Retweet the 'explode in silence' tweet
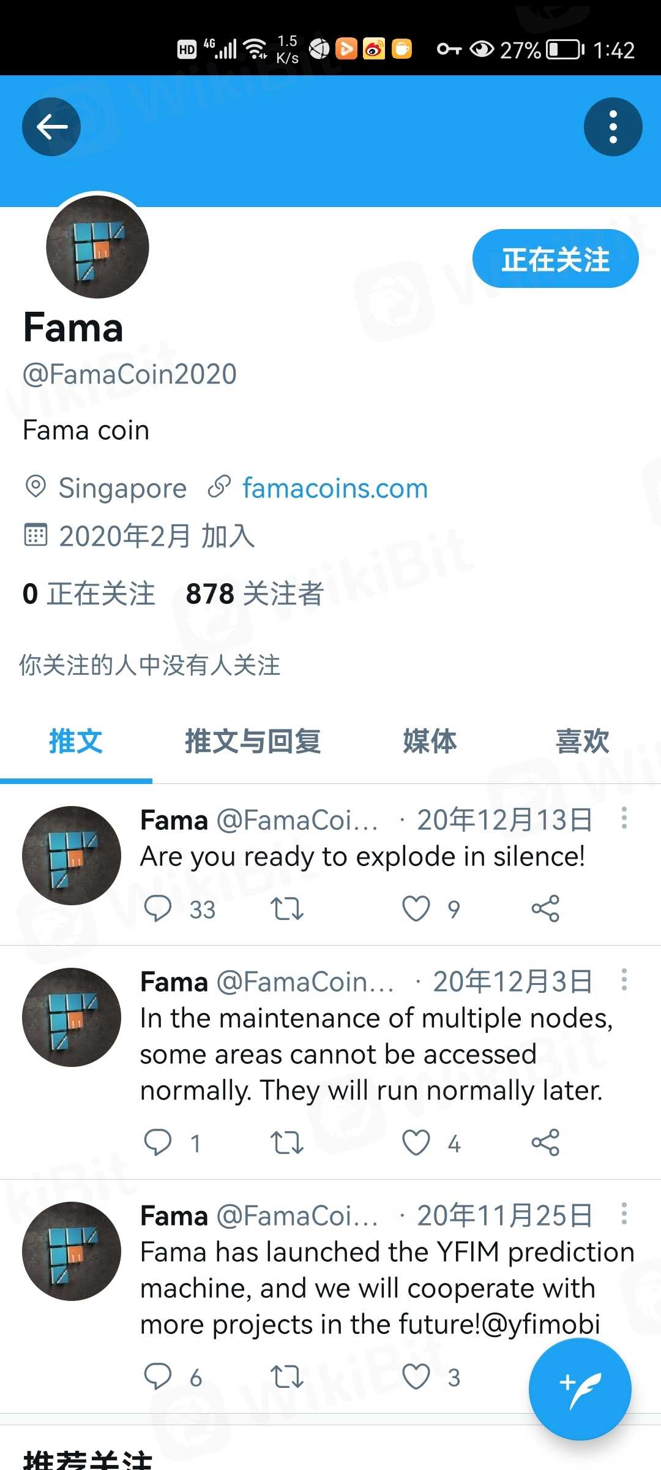The width and height of the screenshot is (661, 1470). 286,908
